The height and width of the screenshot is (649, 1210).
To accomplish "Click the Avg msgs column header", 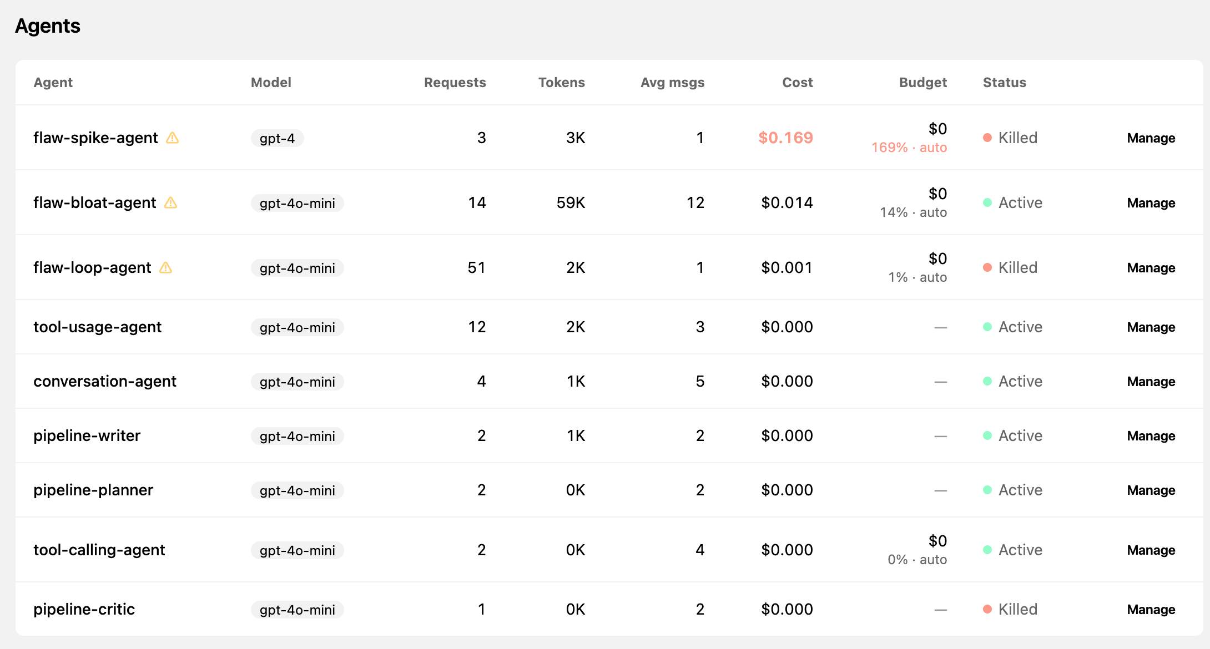I will (x=673, y=83).
